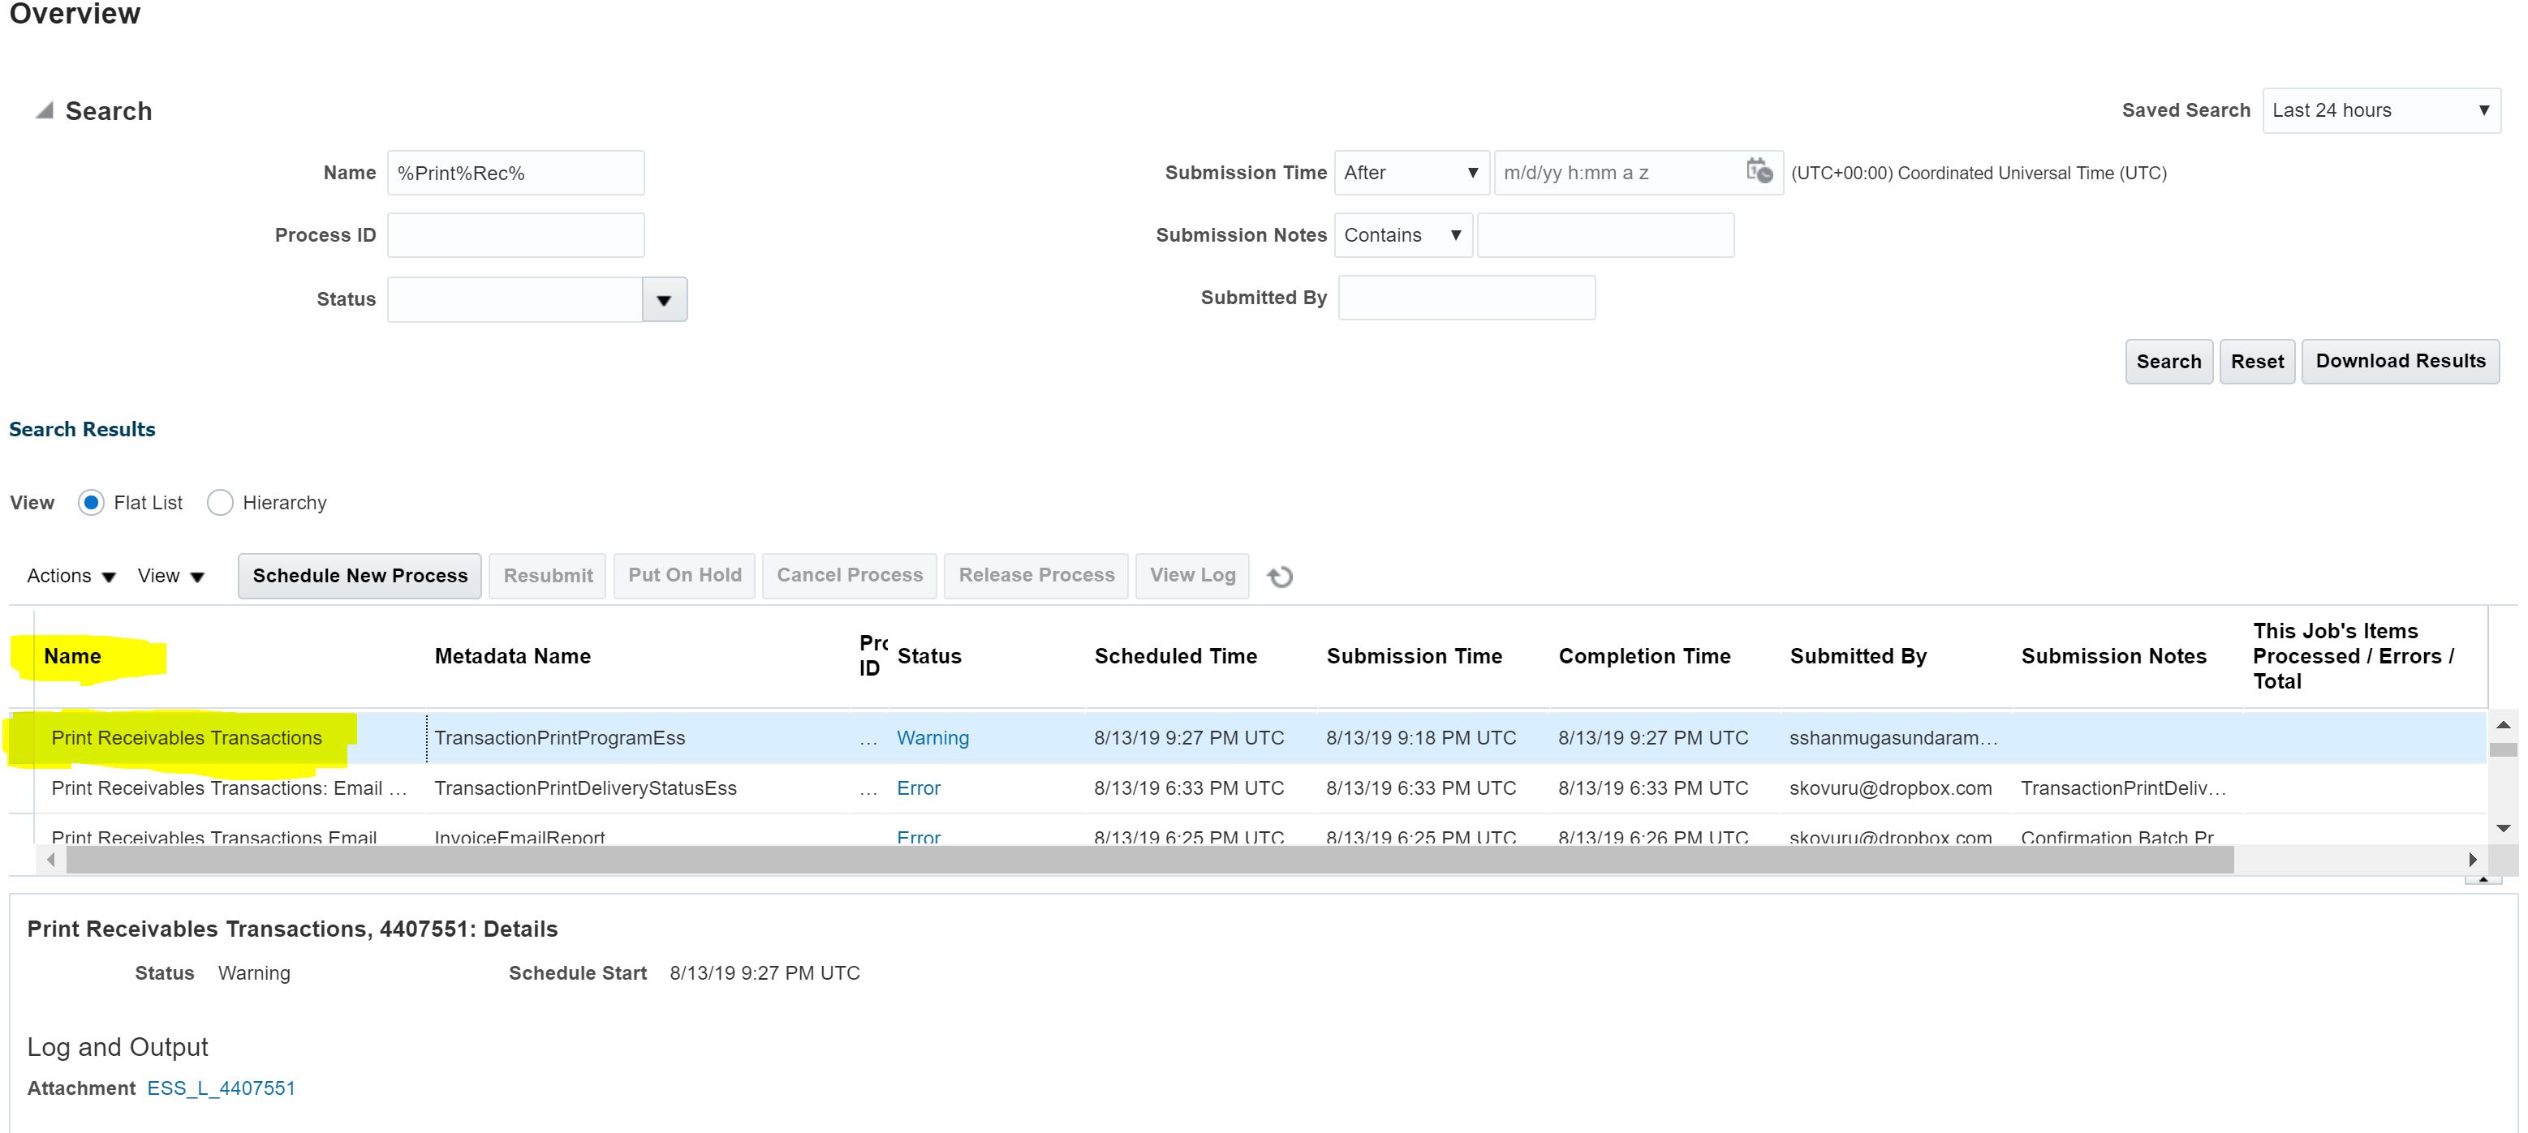Click the table vertical scroll up arrow
Viewport: 2528px width, 1133px height.
pyautogui.click(x=2504, y=725)
